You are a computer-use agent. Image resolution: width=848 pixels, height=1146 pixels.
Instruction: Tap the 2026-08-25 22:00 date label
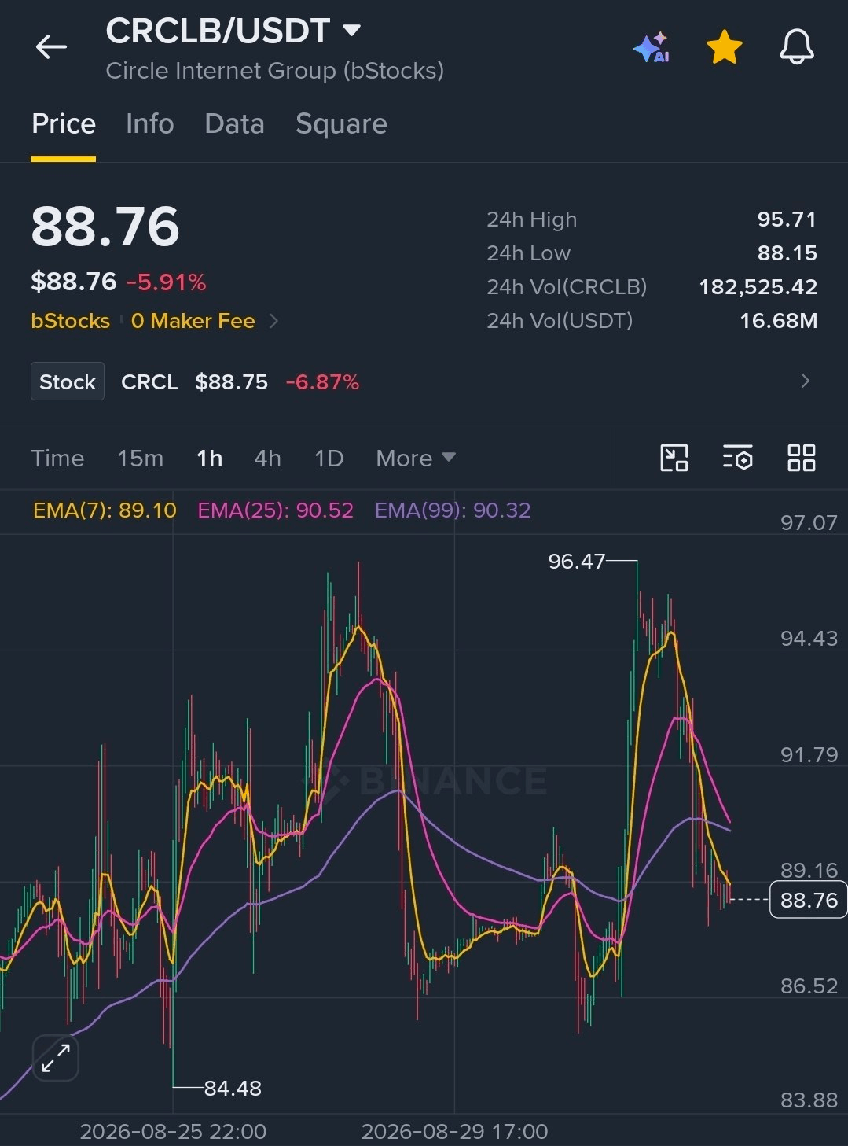coord(173,1131)
